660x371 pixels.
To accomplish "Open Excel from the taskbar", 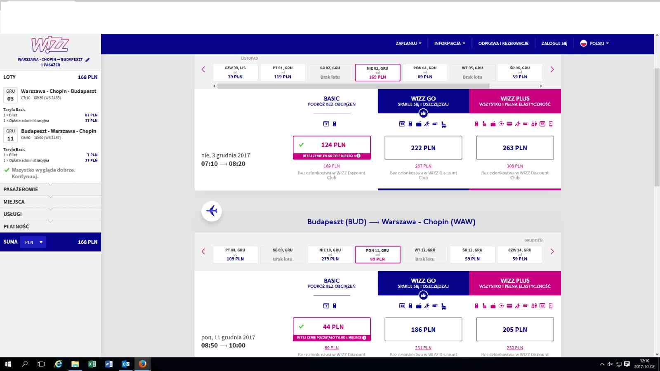I will (x=92, y=364).
